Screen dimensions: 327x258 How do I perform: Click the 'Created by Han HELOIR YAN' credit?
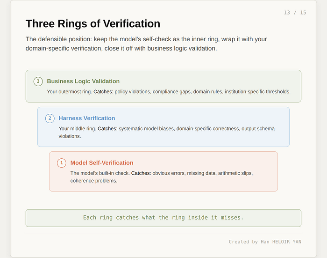265,242
